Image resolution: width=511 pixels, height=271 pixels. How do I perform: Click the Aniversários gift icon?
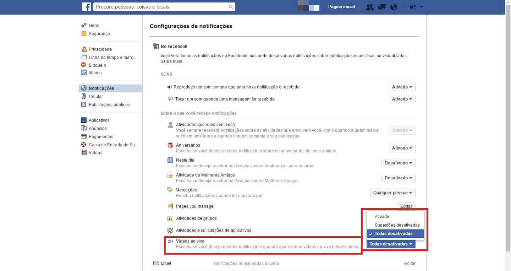tap(170, 145)
